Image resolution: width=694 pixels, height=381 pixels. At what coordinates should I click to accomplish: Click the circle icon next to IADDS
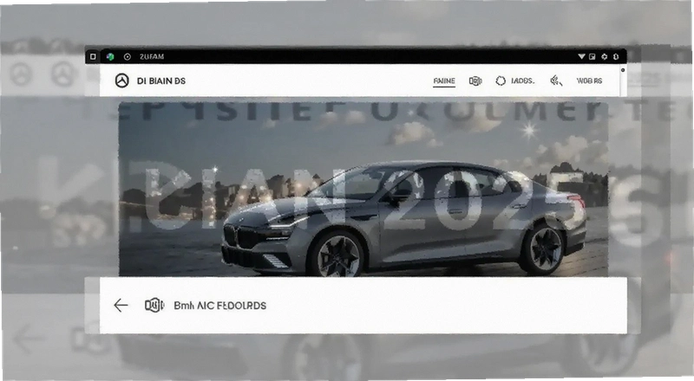click(x=501, y=81)
